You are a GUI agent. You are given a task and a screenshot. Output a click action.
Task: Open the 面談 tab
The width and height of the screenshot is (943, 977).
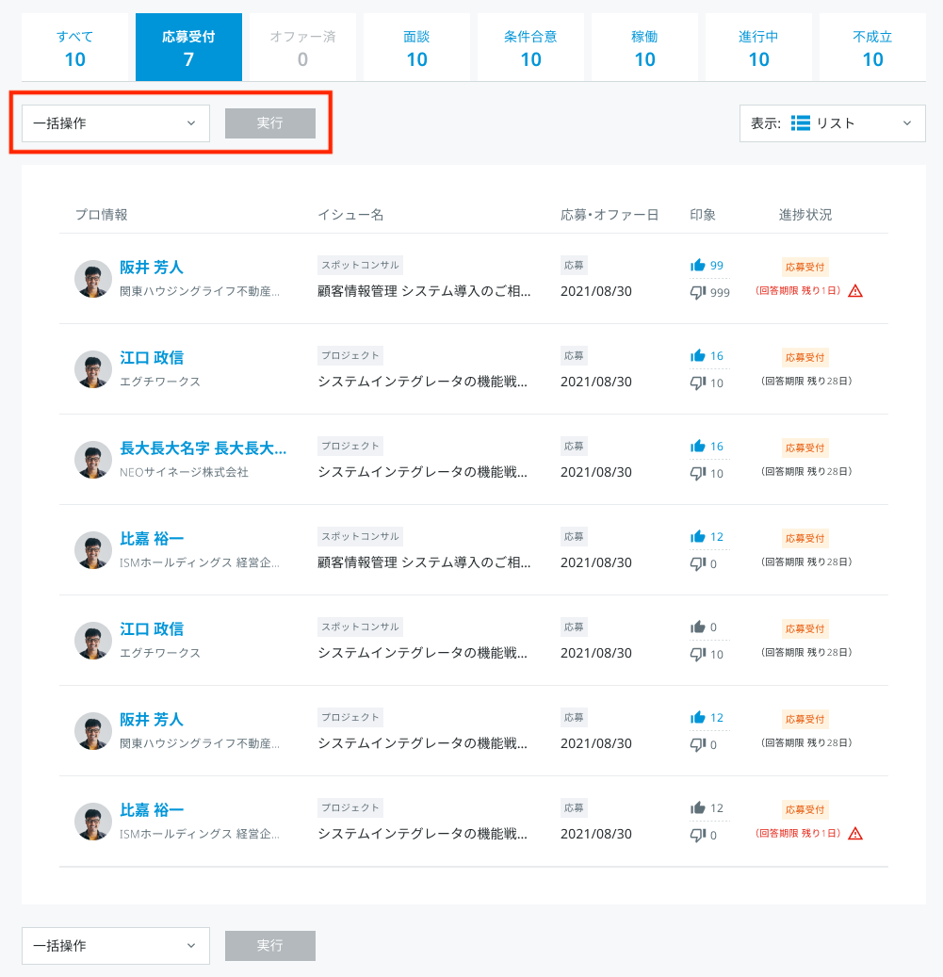point(416,47)
